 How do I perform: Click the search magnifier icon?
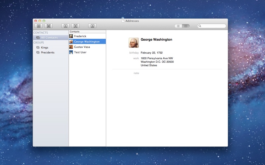(200, 26)
